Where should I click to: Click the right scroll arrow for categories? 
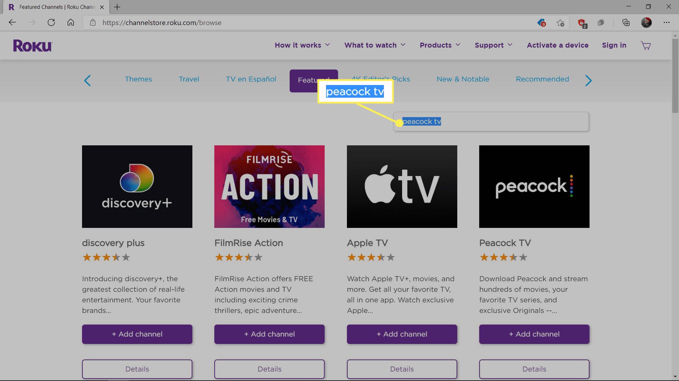pos(588,81)
